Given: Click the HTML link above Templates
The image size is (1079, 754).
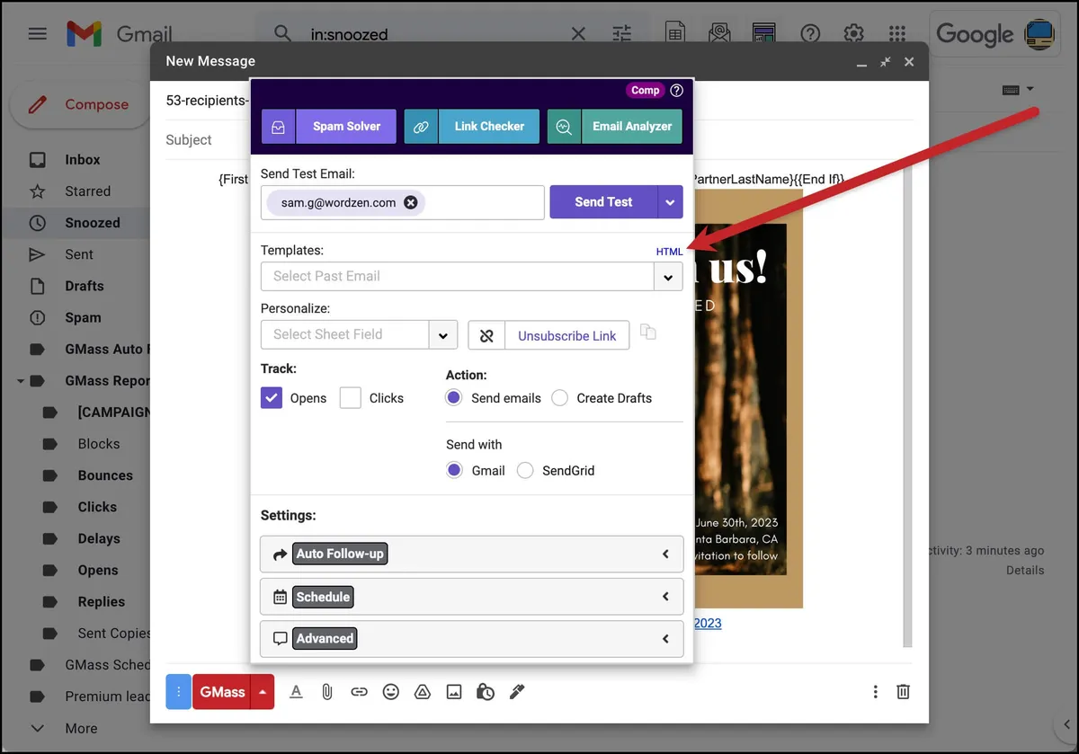Looking at the screenshot, I should [x=670, y=252].
